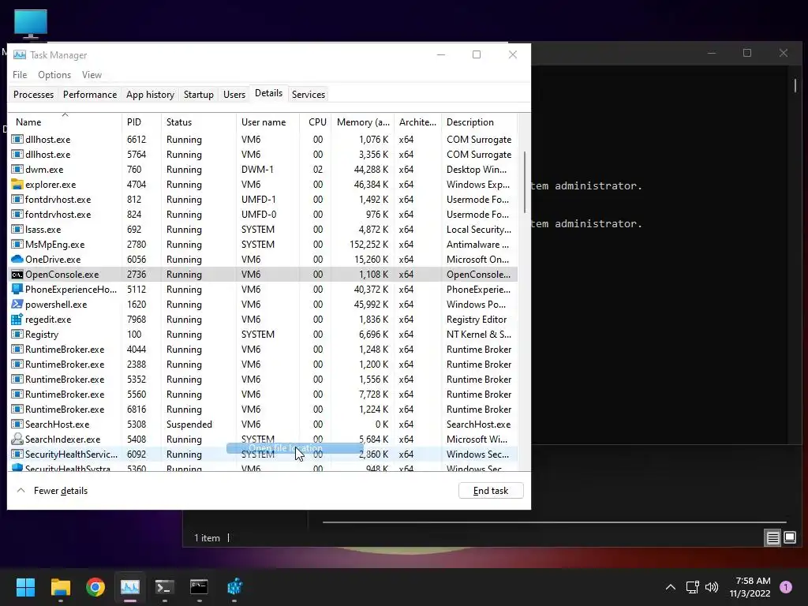The width and height of the screenshot is (808, 606).
Task: Click the regedit.exe registry icon
Action: pos(17,319)
